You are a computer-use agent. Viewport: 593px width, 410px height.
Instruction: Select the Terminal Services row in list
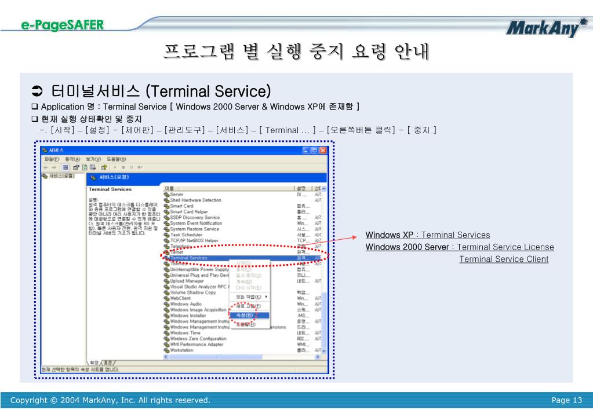click(x=242, y=258)
